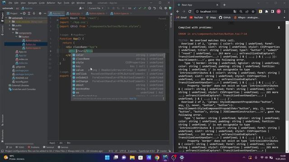Screen dimensions: 289x162
Task: Toggle Notifications tool window on right stripe
Action: [x=171, y=20]
